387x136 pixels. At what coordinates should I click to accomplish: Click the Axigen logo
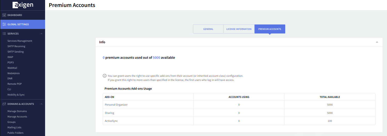[22, 5]
